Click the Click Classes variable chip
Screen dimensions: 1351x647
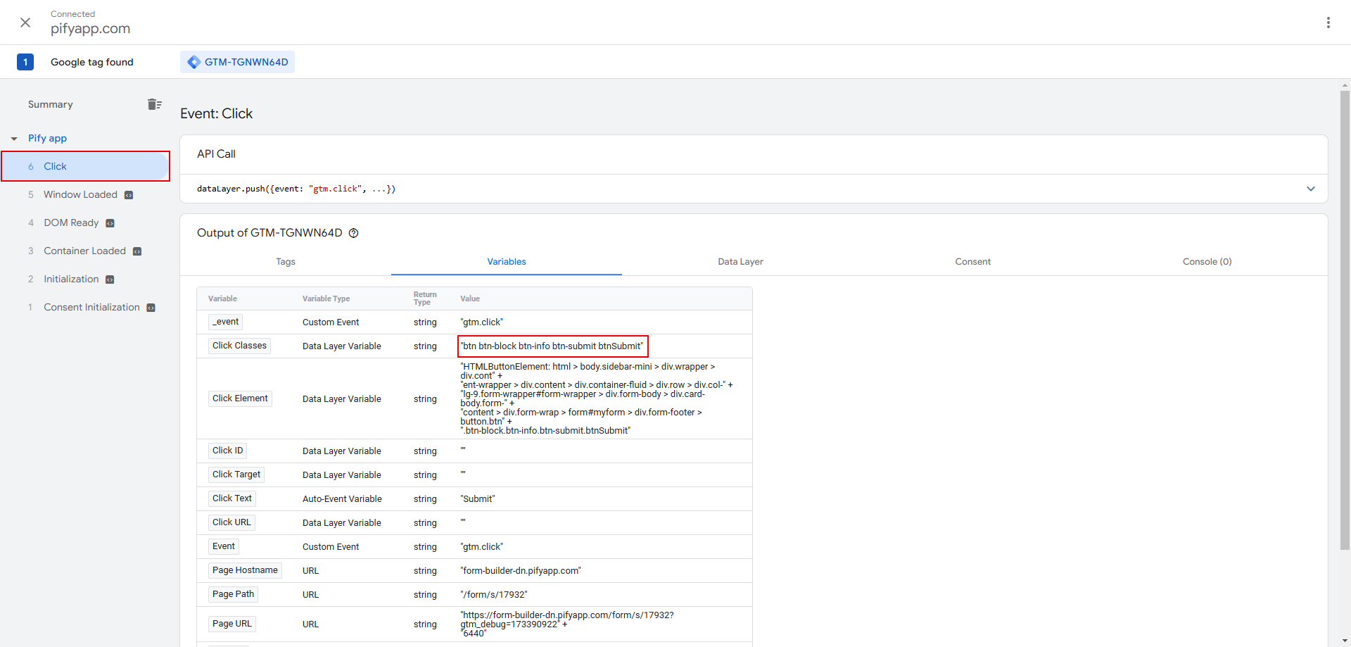point(239,346)
